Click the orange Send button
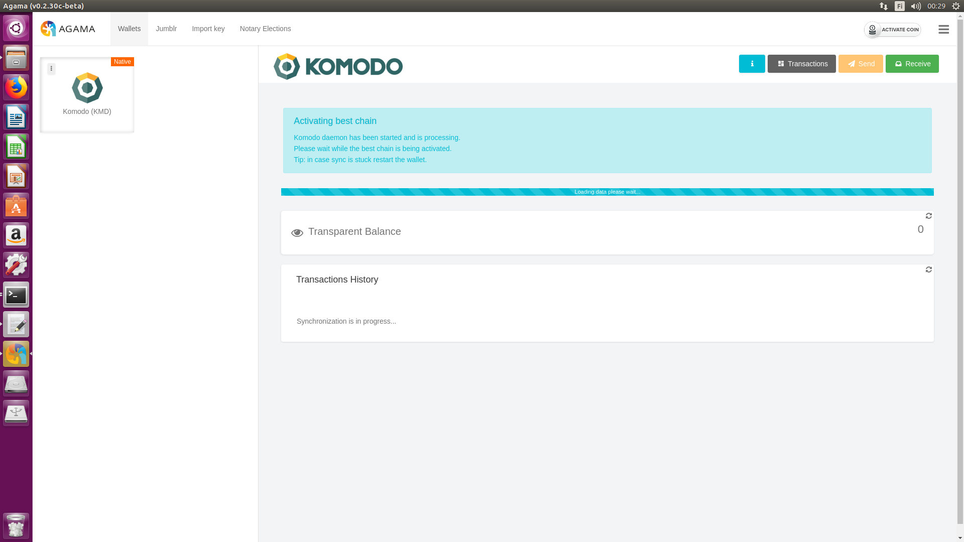This screenshot has width=964, height=542. (x=860, y=64)
